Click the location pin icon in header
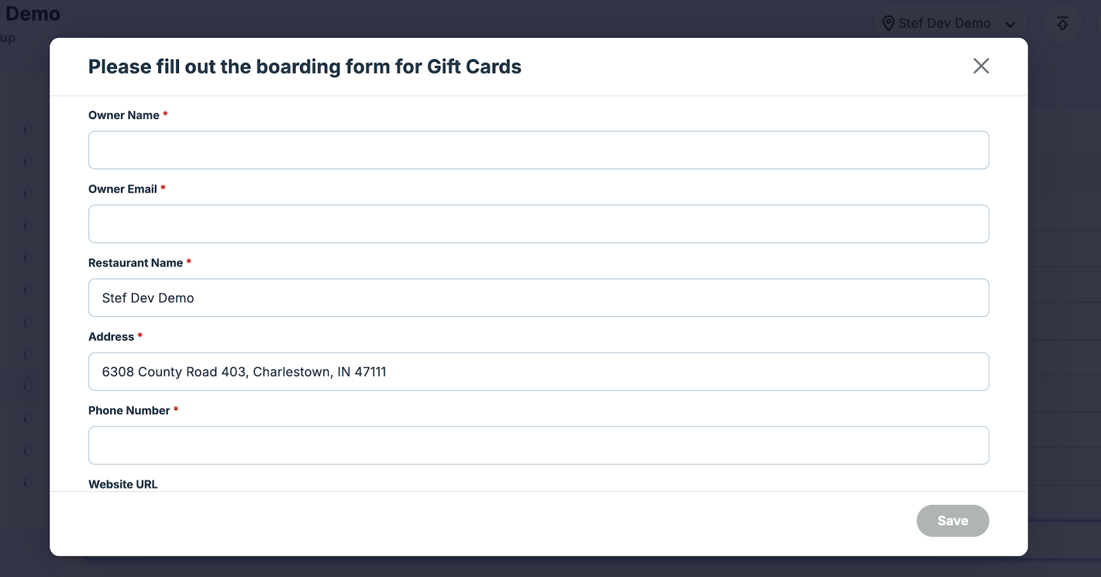This screenshot has height=577, width=1101. (888, 23)
